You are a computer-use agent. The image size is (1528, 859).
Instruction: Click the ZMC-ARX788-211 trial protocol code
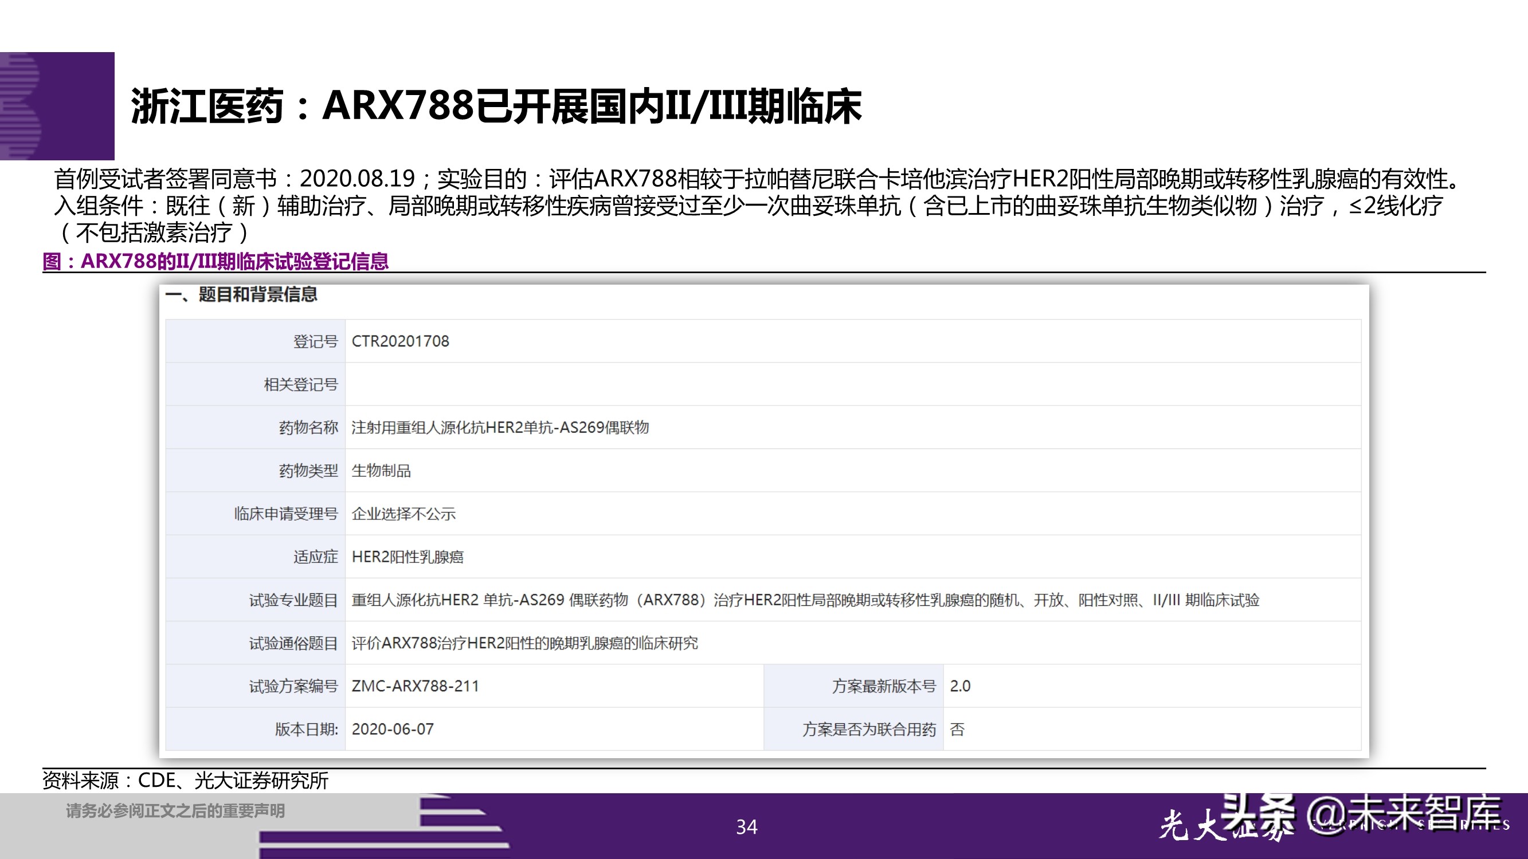coord(416,686)
